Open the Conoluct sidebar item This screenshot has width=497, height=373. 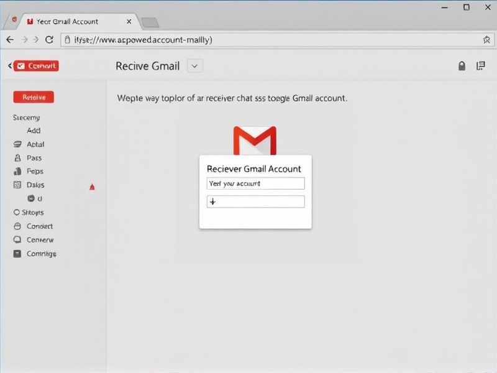pos(40,226)
